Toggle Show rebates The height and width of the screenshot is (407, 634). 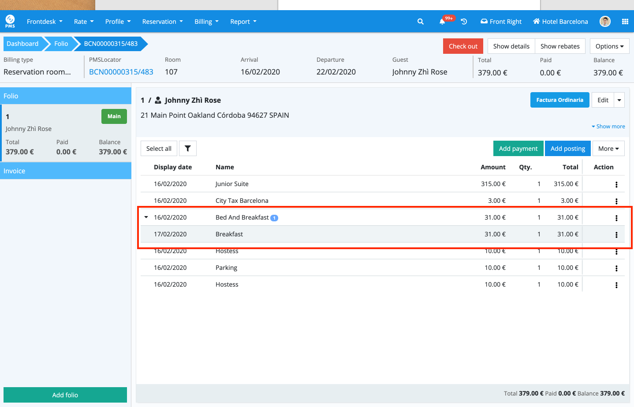click(560, 46)
